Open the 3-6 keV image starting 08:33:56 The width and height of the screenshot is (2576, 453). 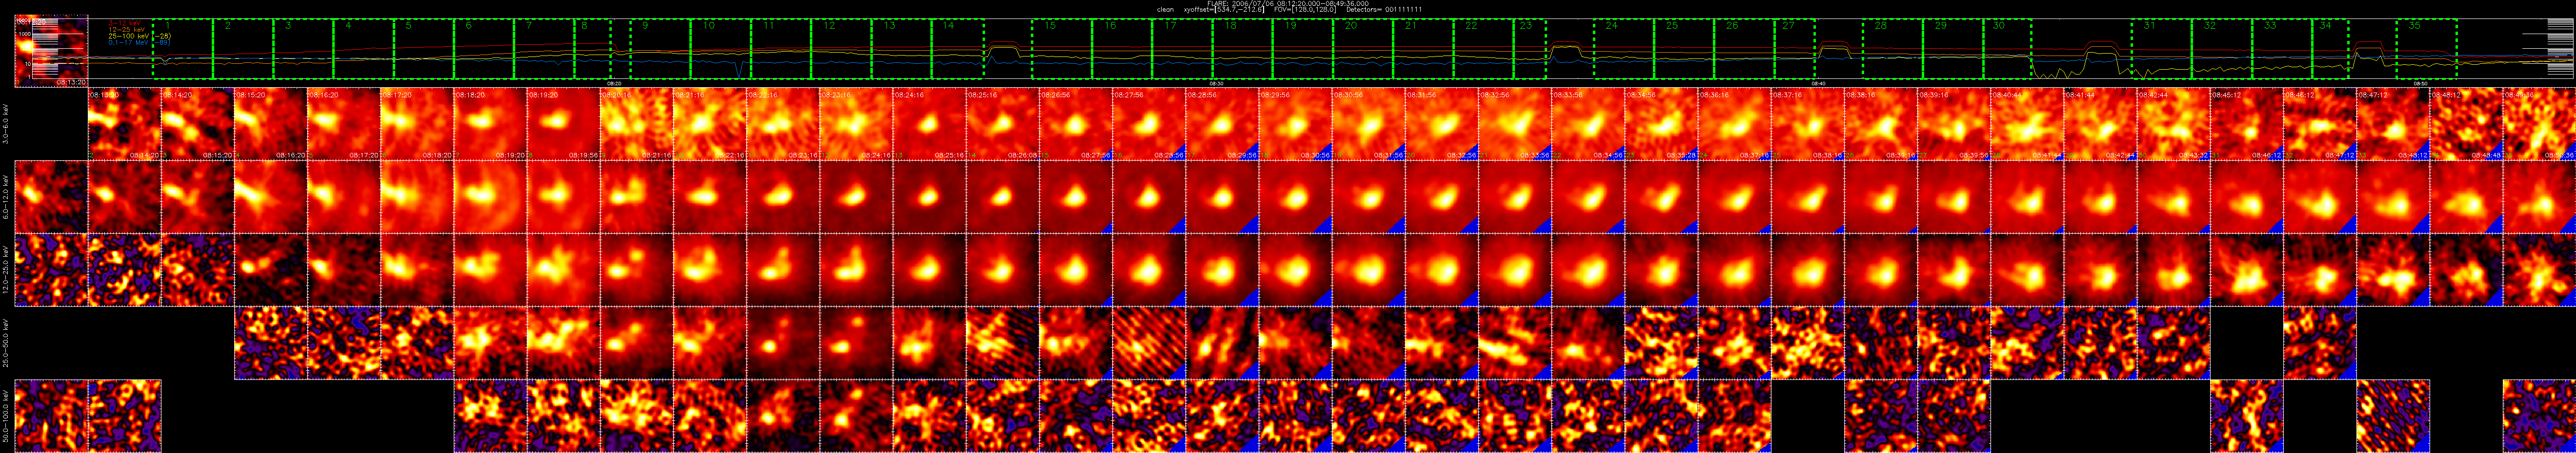[x=1587, y=124]
